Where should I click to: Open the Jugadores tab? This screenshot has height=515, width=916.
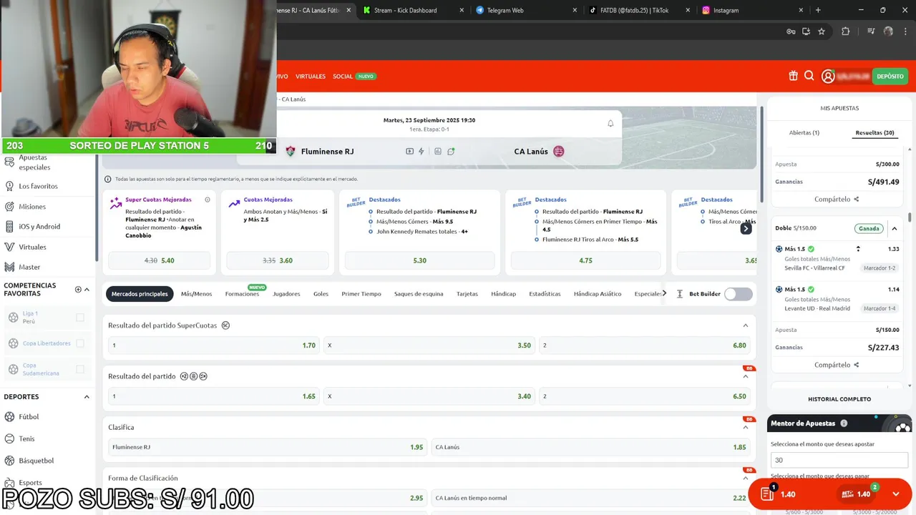point(286,294)
